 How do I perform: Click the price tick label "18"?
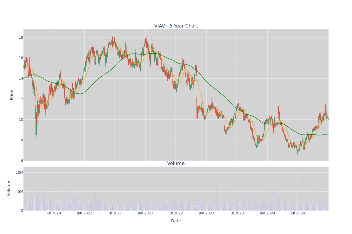pos(21,37)
